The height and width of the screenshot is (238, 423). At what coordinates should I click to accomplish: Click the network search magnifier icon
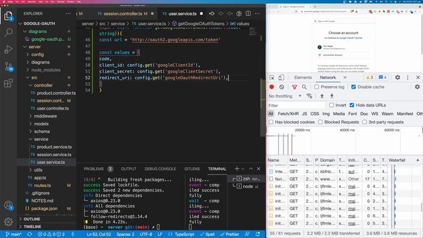(304, 87)
